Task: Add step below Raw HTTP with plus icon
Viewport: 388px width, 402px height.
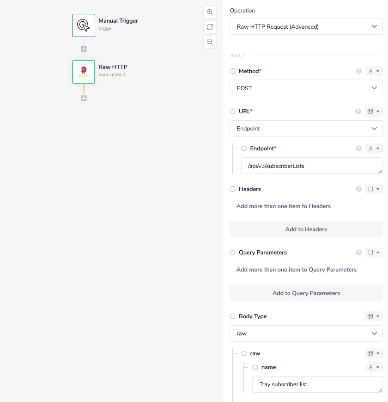Action: click(84, 98)
